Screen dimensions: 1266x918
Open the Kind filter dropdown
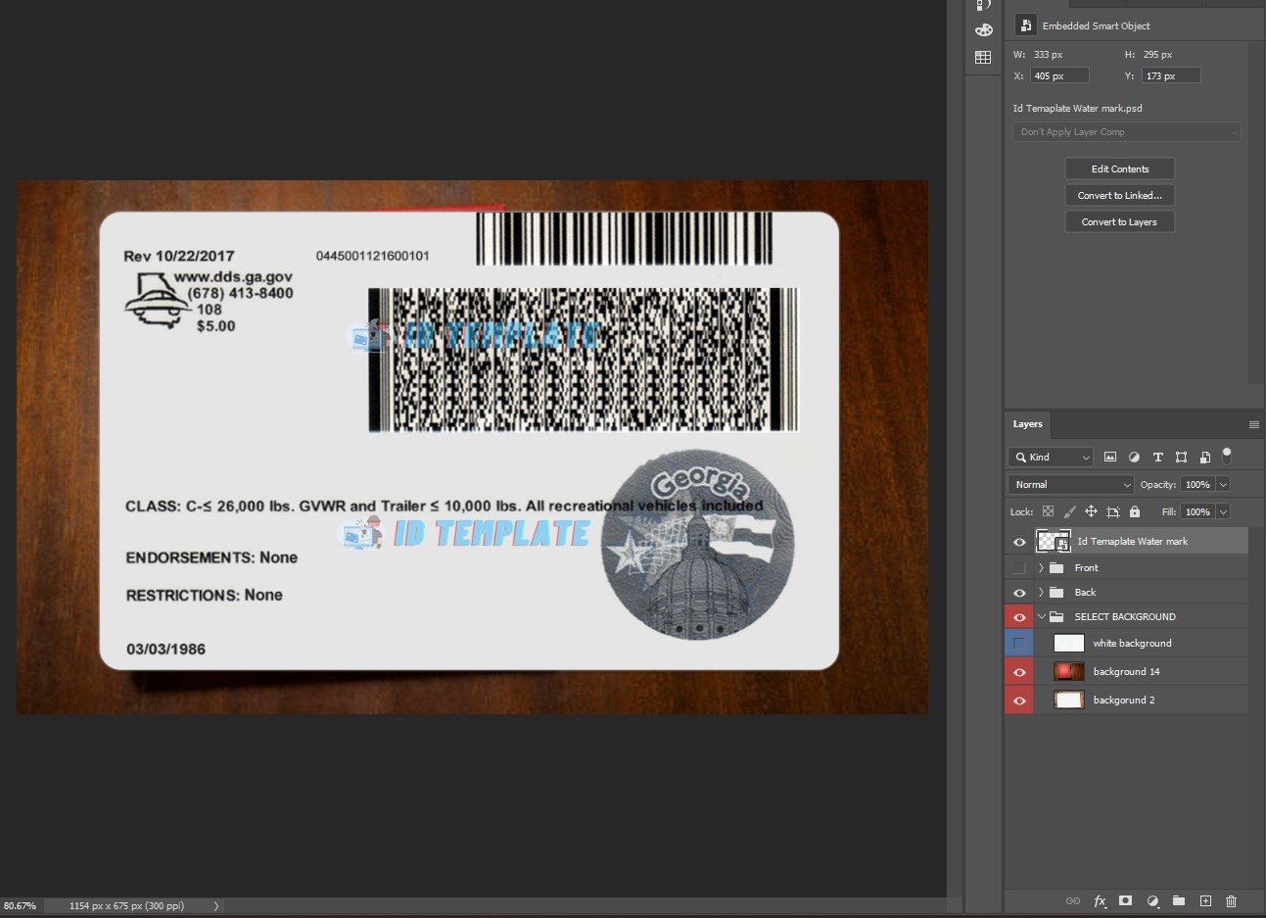point(1051,458)
